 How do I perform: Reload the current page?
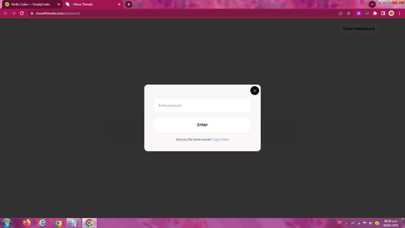tap(22, 13)
